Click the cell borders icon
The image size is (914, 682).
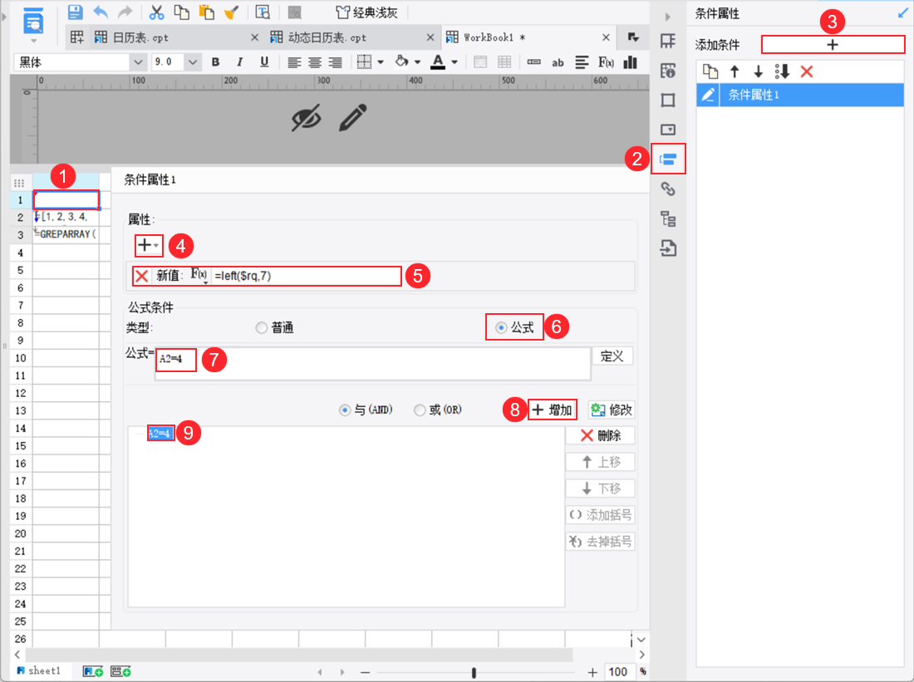click(x=364, y=61)
